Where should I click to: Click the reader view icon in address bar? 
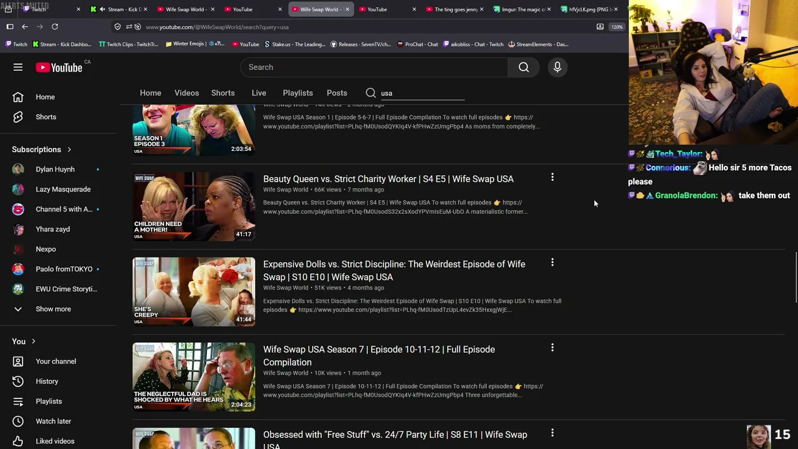pyautogui.click(x=600, y=27)
